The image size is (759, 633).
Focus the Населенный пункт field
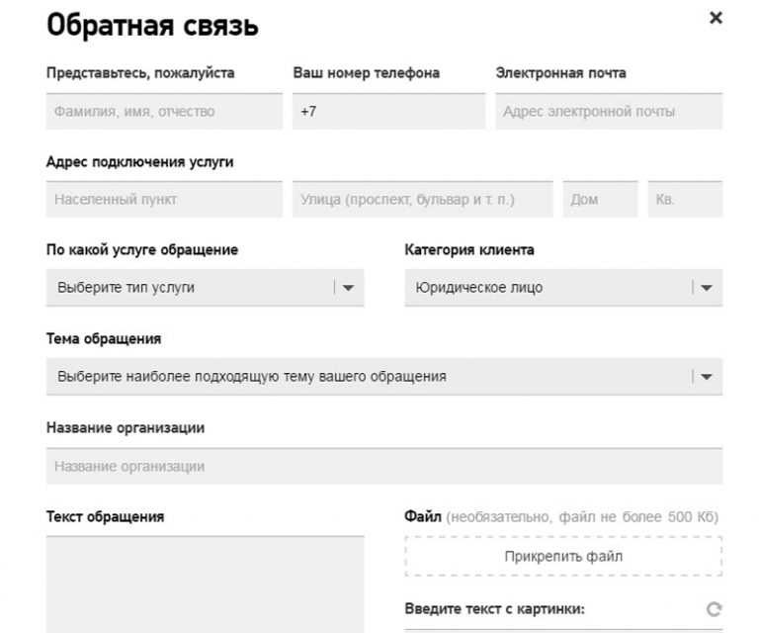[x=164, y=199]
